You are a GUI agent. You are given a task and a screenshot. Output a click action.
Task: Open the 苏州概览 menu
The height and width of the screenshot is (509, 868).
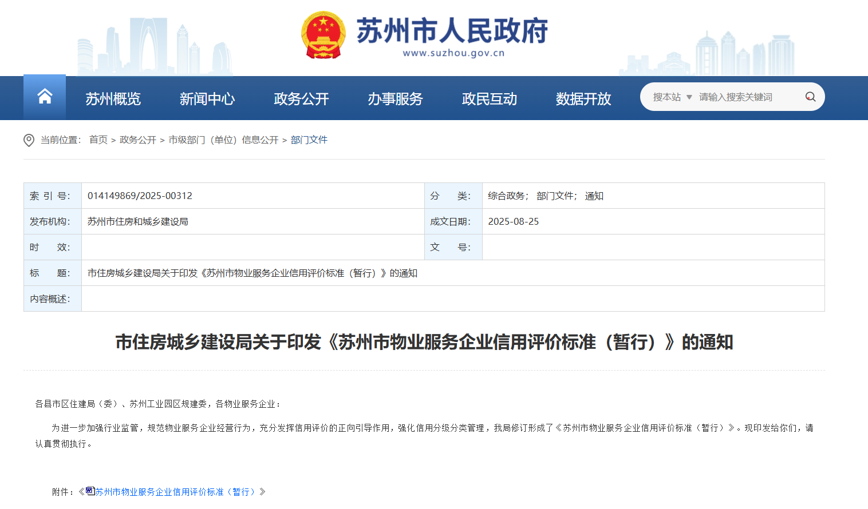click(x=113, y=99)
